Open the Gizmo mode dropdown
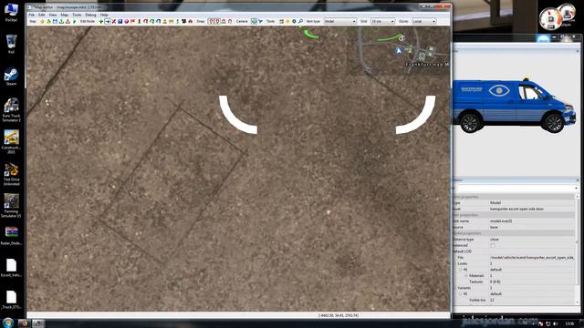The width and height of the screenshot is (584, 328). coord(424,22)
